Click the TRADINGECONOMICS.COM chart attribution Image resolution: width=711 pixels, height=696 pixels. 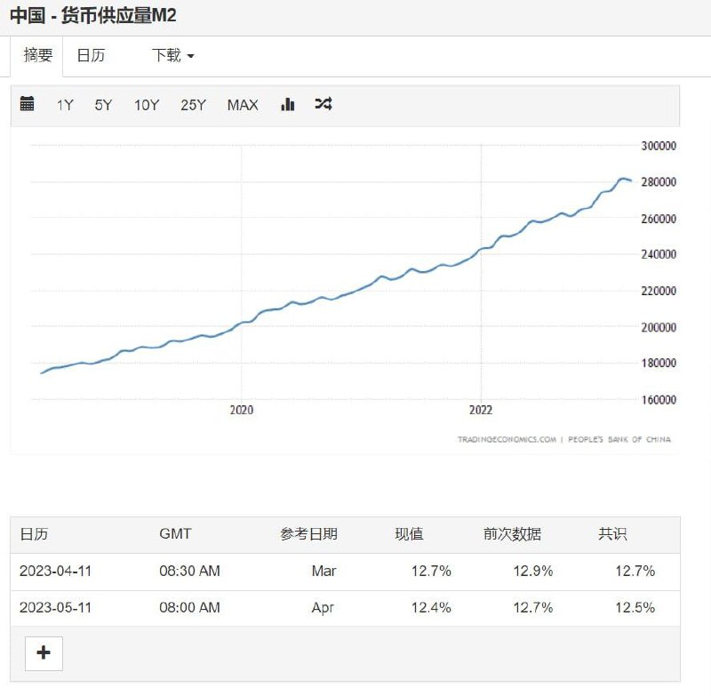(x=507, y=439)
